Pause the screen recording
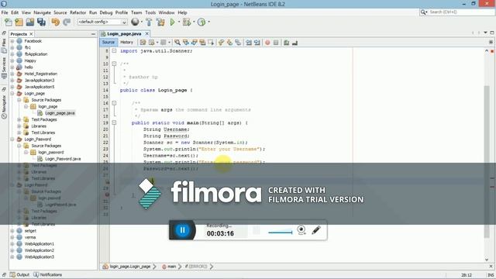Screen dimensions: 496x279 tap(182, 230)
